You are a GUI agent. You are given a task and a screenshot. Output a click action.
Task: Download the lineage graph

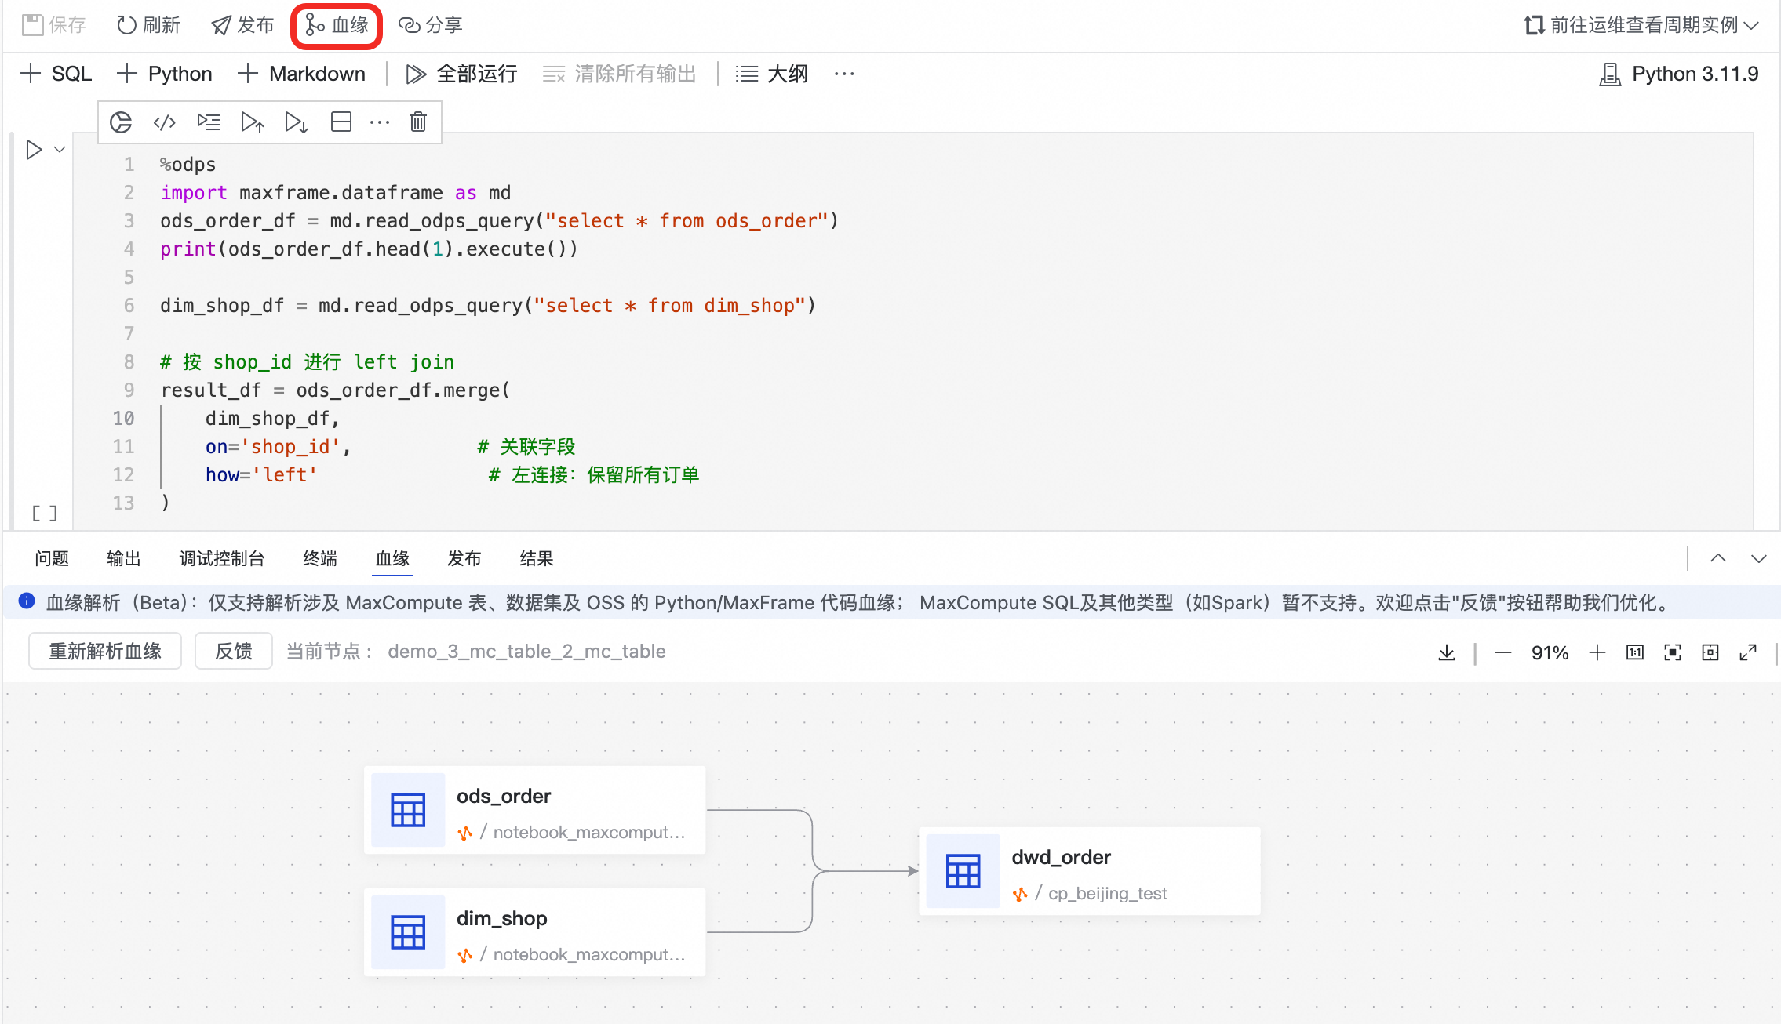click(x=1446, y=652)
